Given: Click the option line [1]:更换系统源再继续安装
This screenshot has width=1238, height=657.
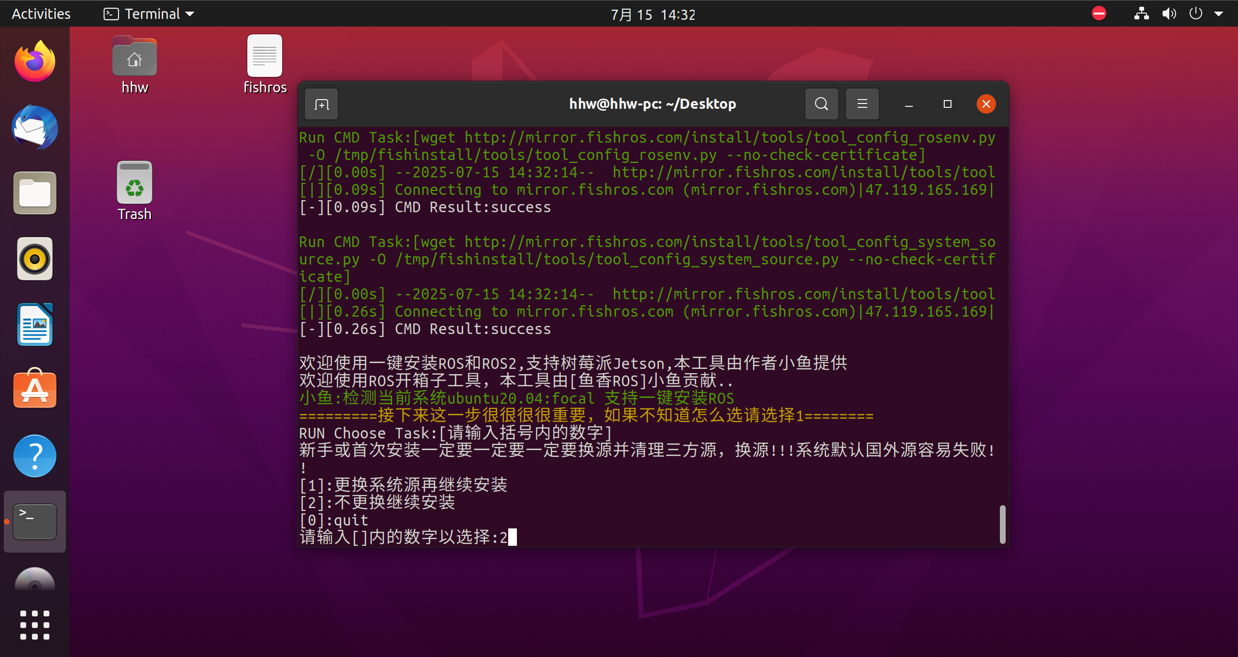Looking at the screenshot, I should (403, 485).
